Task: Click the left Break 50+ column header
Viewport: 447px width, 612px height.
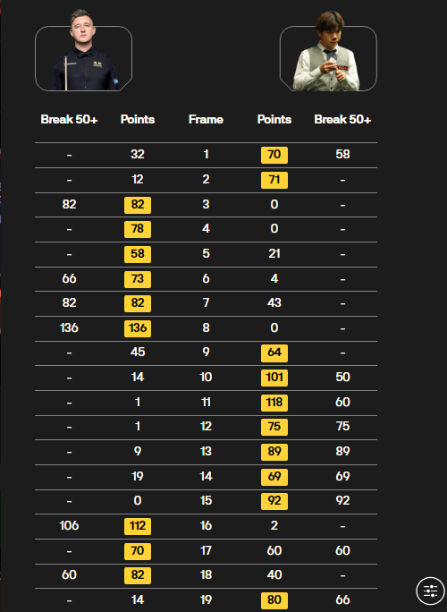Action: coord(69,119)
